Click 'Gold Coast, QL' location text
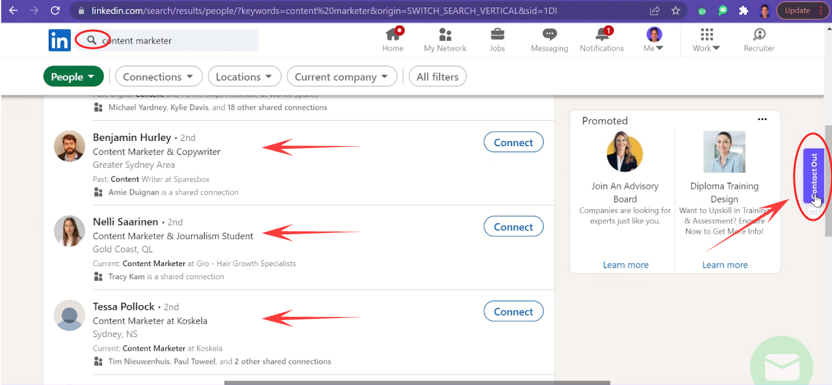The height and width of the screenshot is (385, 832). pyautogui.click(x=123, y=249)
